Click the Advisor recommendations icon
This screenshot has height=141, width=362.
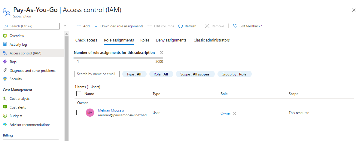click(5, 125)
